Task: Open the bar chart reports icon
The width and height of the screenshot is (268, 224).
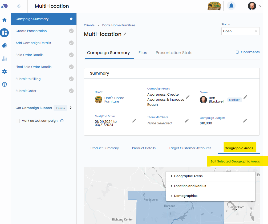Action: coord(5,59)
